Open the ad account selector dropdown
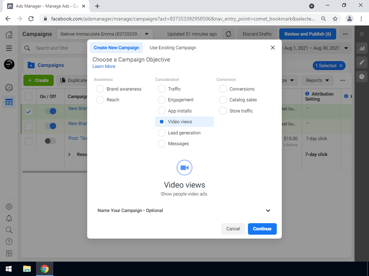Screen dimensions: 369x276 click(105, 34)
